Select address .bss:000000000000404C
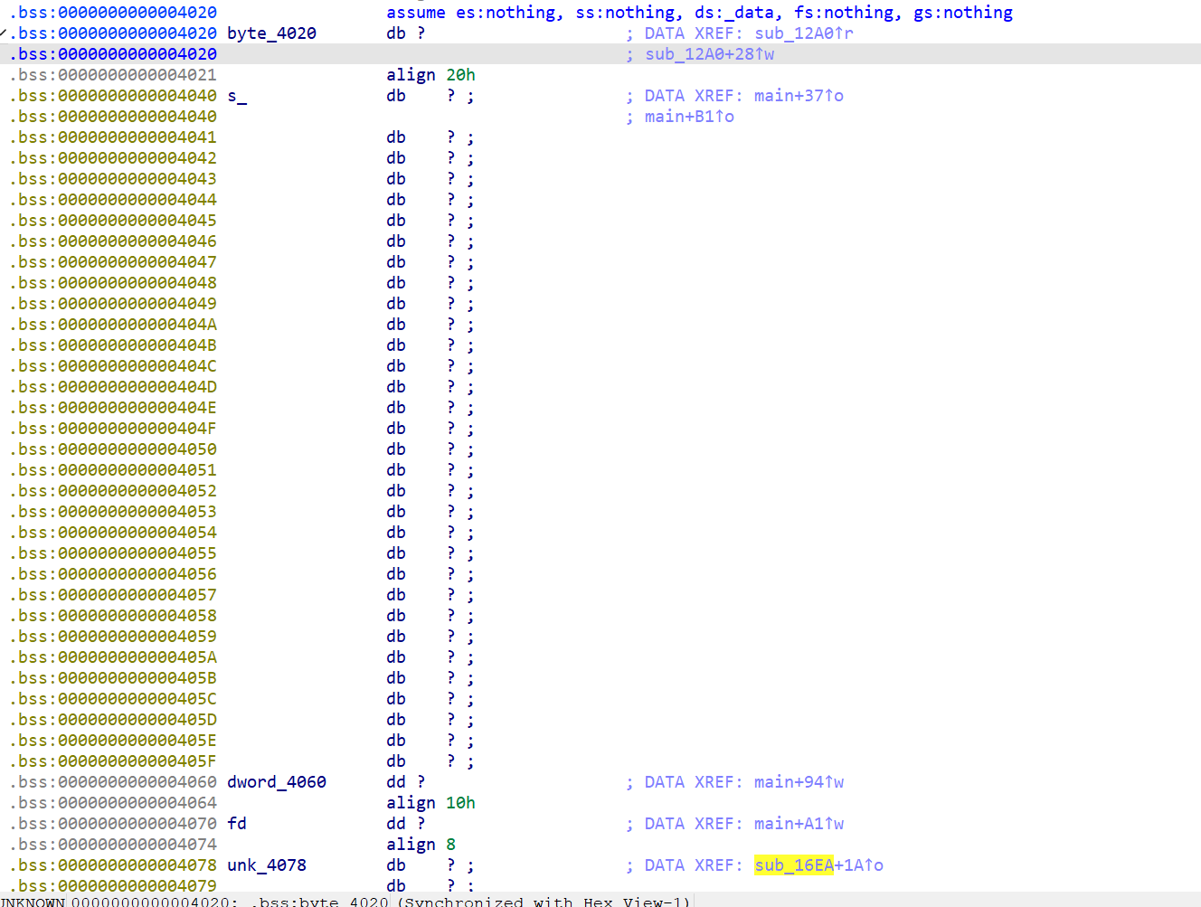Screen dimensions: 1201x907 [113, 366]
